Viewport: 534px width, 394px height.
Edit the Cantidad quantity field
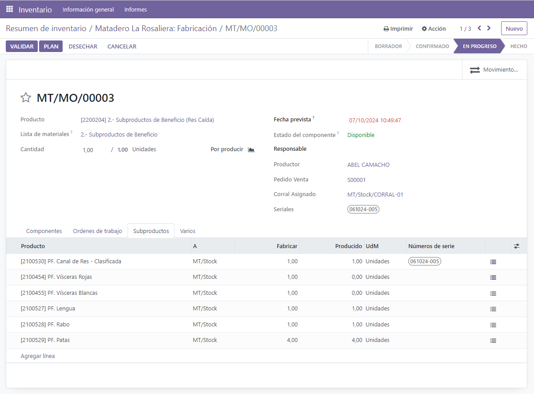pos(94,150)
